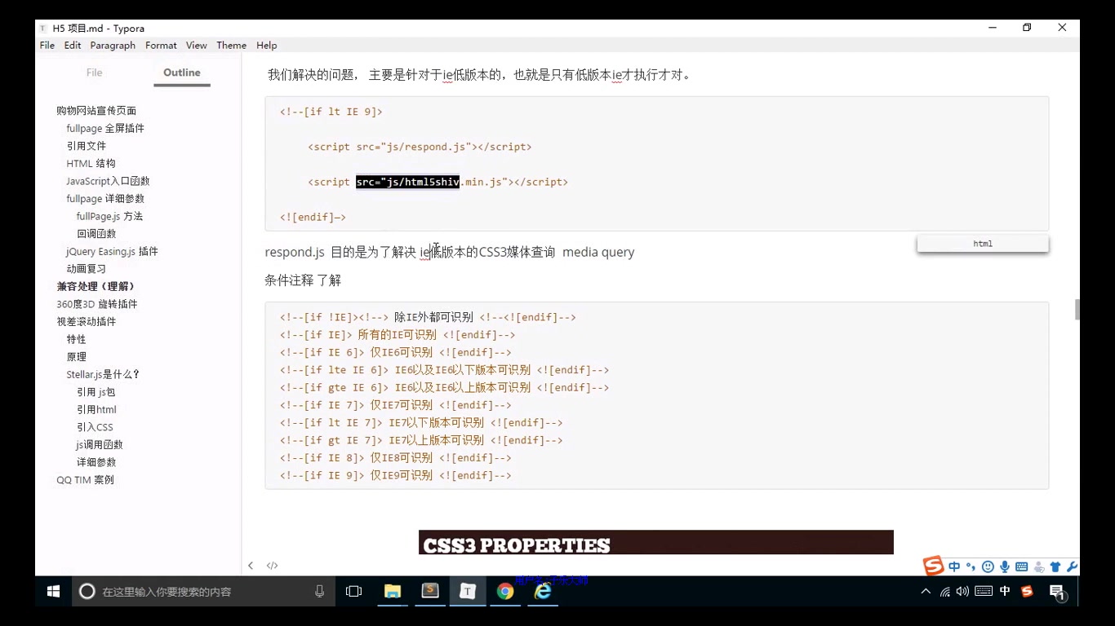Open Sogou skin shirt icon
Viewport: 1115px width, 626px height.
click(1055, 566)
